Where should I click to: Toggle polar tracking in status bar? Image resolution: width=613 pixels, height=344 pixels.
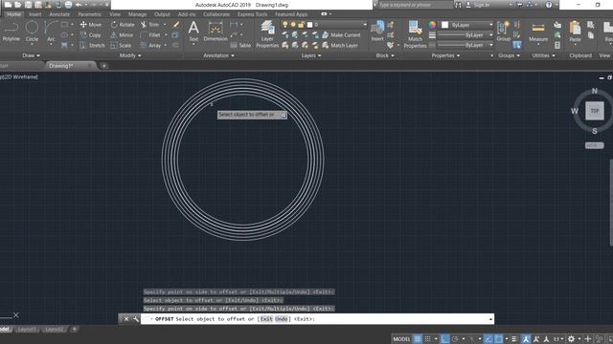click(x=455, y=339)
